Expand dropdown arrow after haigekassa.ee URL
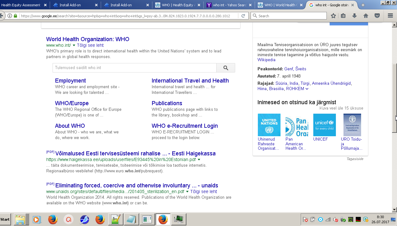 [x=199, y=160]
